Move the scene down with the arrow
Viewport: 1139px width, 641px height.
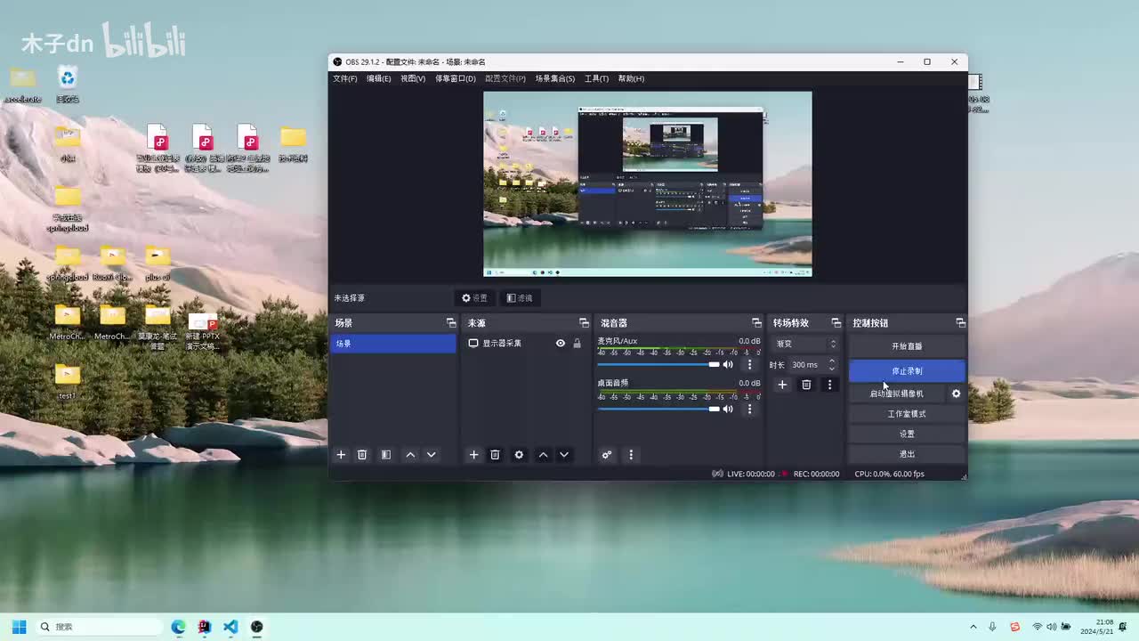pos(432,455)
